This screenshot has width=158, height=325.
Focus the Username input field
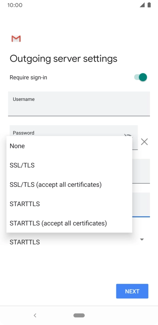[x=79, y=104]
